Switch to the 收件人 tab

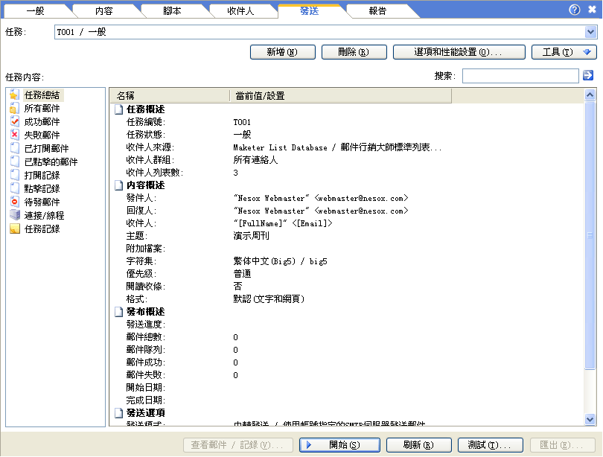coord(240,11)
